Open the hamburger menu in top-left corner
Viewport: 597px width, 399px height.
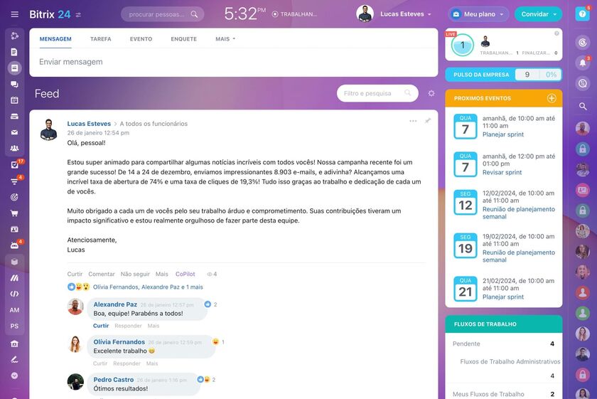[x=14, y=14]
